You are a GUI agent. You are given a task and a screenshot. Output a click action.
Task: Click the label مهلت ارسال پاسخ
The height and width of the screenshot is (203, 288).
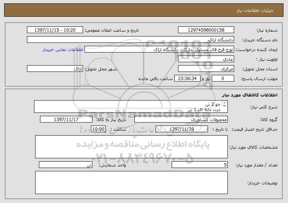(259, 79)
